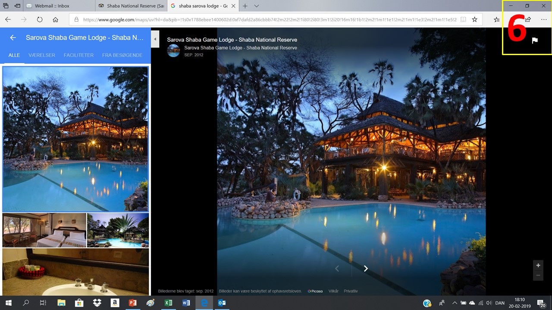This screenshot has height=310, width=552.
Task: Close the shaba sarova lodge tab
Action: tap(233, 6)
